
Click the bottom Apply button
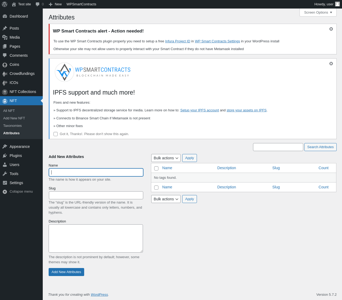click(189, 199)
